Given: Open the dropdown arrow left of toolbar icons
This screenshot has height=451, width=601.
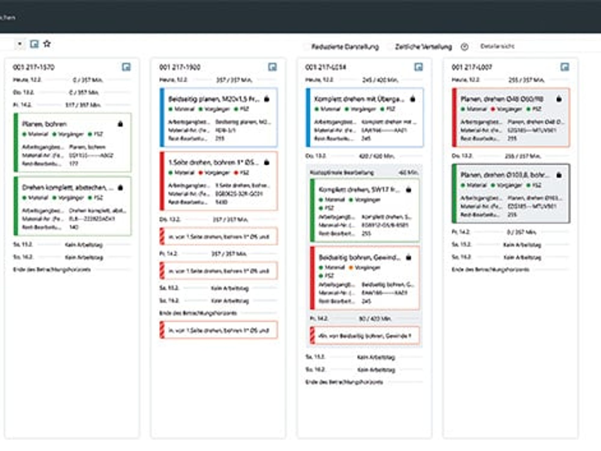Looking at the screenshot, I should pos(20,44).
